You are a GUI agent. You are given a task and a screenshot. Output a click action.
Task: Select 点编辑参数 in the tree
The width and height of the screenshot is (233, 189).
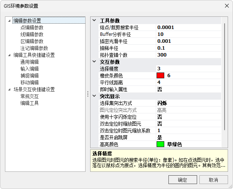pos(32,27)
